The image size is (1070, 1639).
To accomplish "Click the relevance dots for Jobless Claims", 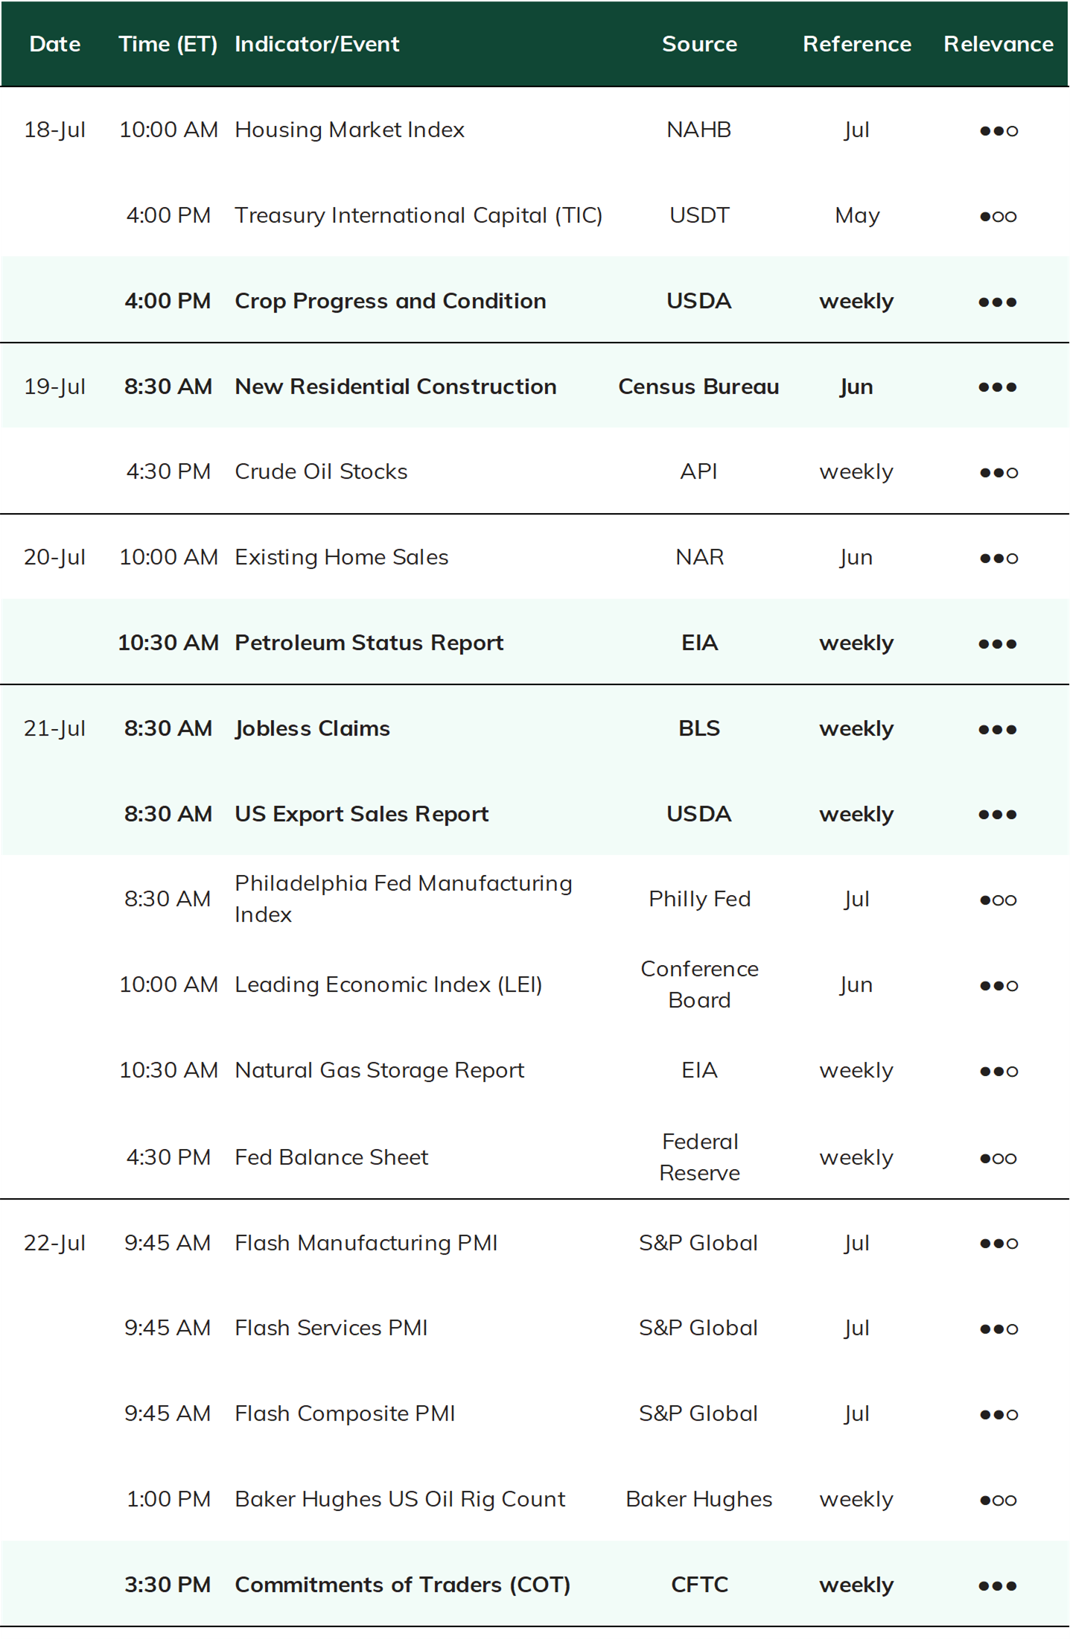I will (x=998, y=729).
